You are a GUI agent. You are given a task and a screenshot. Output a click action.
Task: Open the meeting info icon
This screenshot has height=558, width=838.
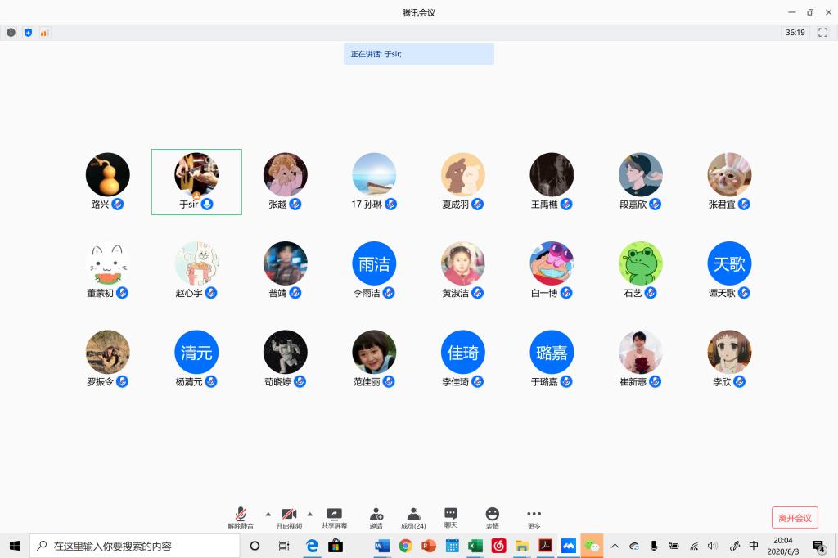11,33
